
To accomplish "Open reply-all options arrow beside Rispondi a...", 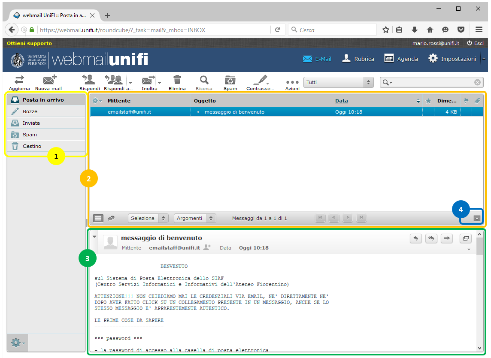I will point(130,83).
